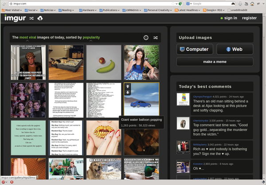Viewport: 266px width, 185px height.
Task: Open the Personal Creativity bookmarks folder
Action: pos(158,10)
